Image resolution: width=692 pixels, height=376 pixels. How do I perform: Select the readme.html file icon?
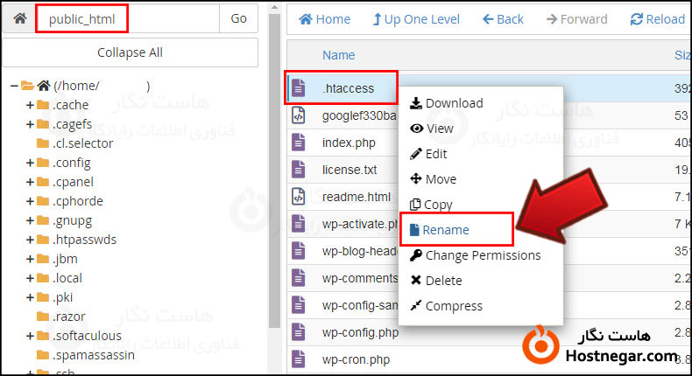point(299,197)
